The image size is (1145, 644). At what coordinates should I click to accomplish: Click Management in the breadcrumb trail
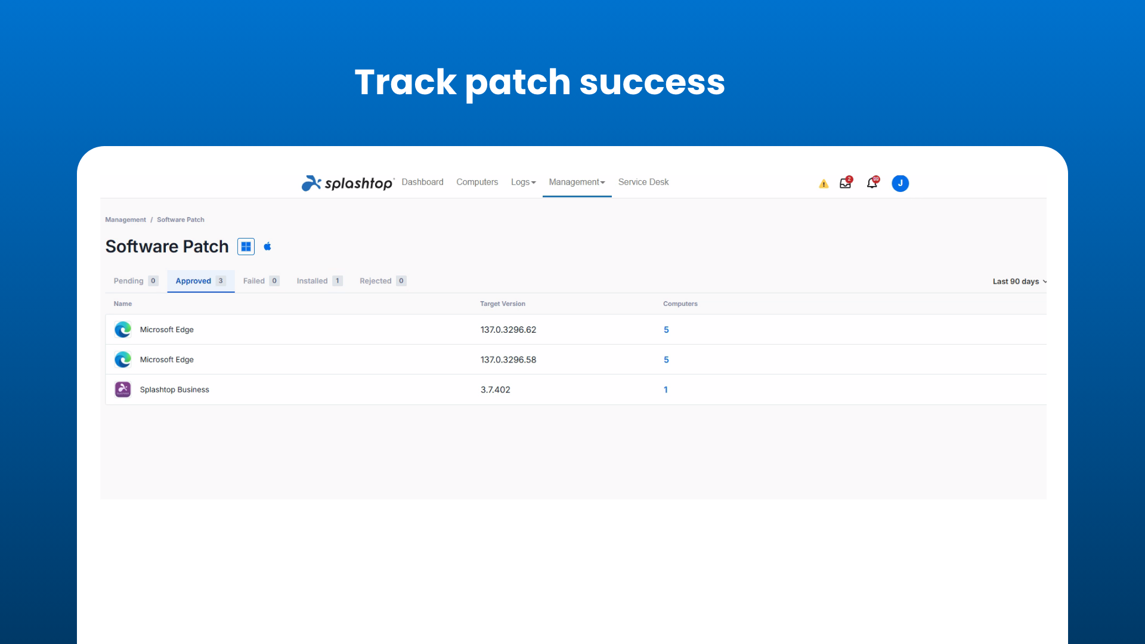pos(125,219)
